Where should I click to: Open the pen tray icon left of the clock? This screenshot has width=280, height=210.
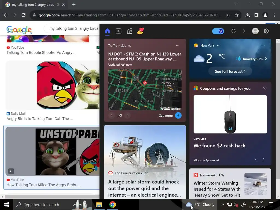click(244, 205)
